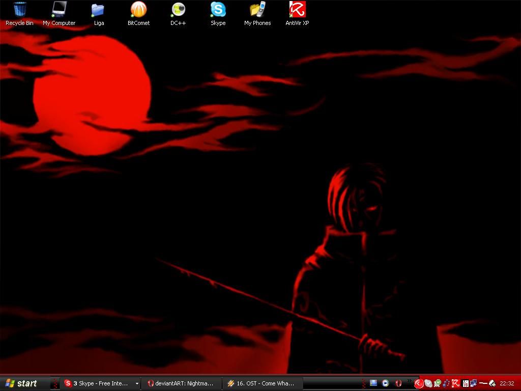This screenshot has height=391, width=521.
Task: Click the Safely Remove Hardware tray icon
Action: point(492,383)
